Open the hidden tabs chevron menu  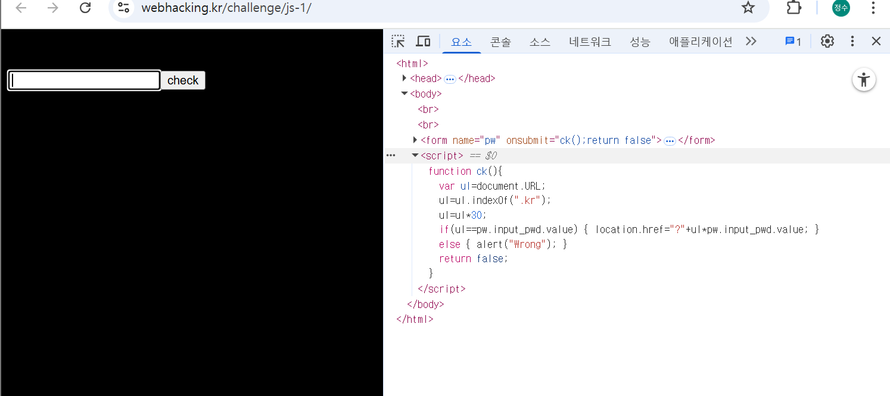point(751,41)
